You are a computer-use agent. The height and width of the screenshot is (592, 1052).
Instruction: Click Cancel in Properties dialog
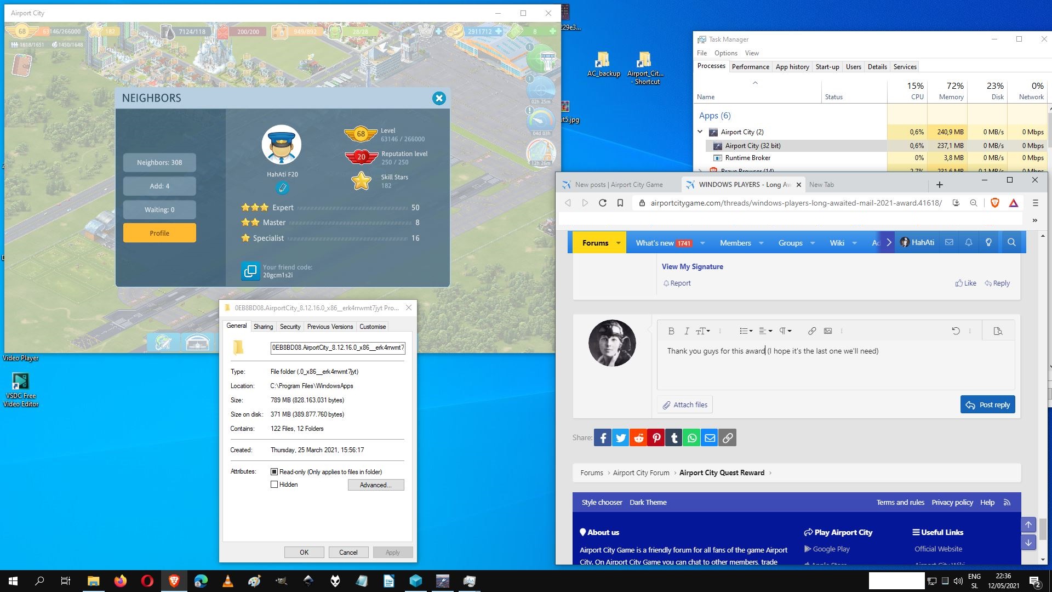348,553
